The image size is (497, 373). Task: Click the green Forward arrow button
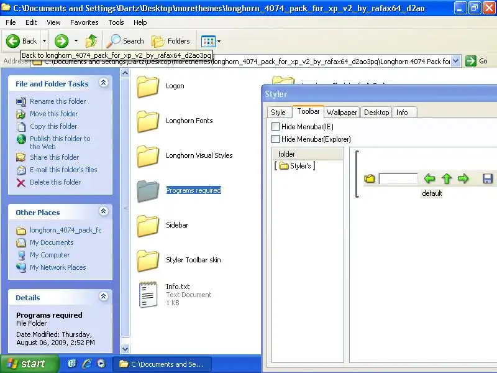point(62,41)
